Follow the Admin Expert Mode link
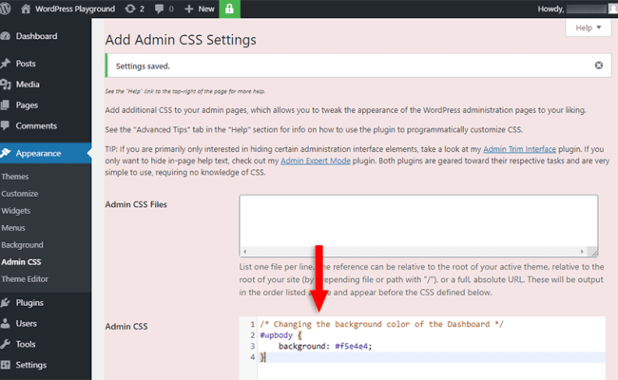The image size is (618, 380). click(316, 161)
